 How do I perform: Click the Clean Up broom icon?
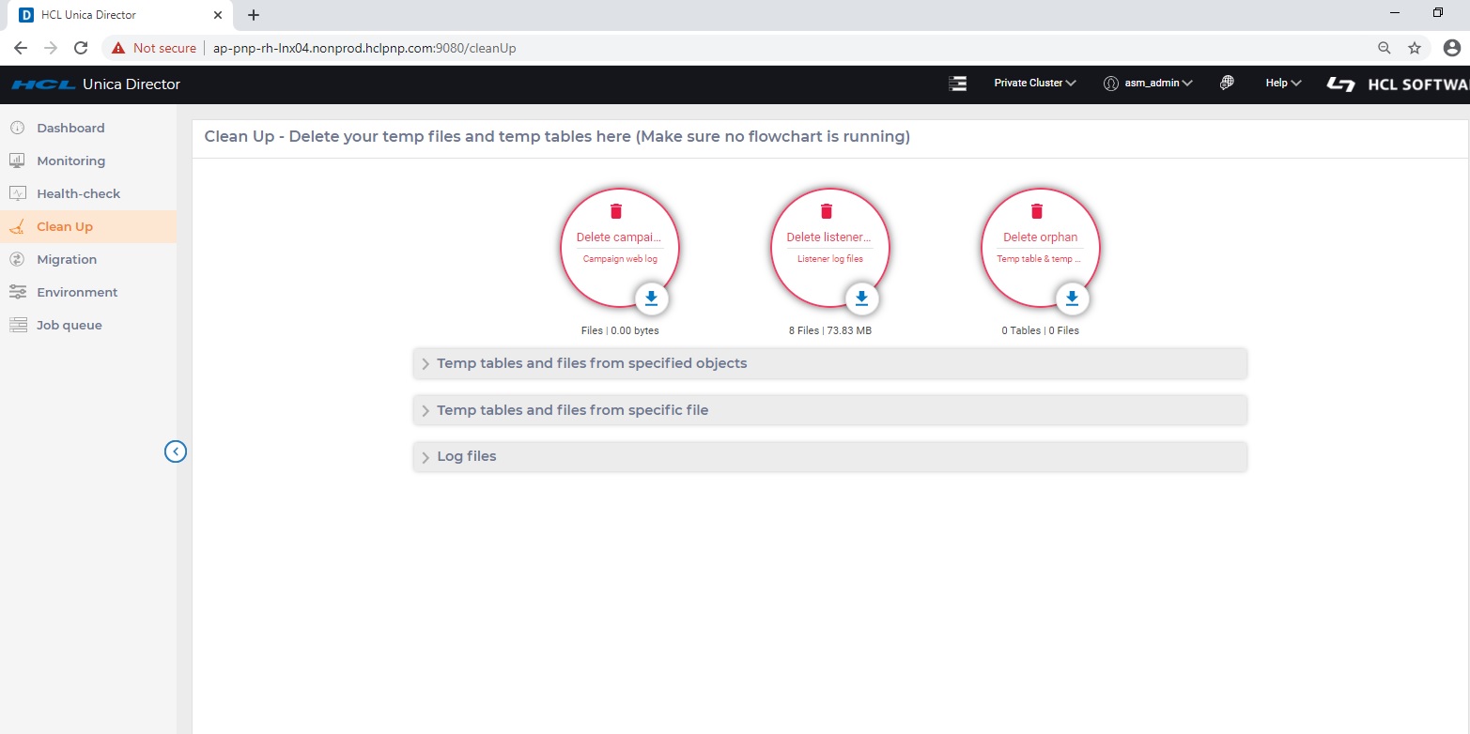pyautogui.click(x=17, y=226)
